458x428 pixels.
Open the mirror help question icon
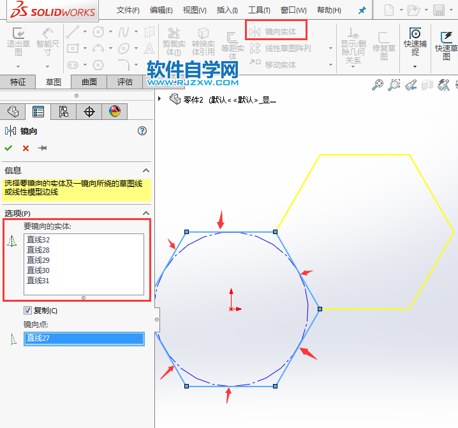142,131
